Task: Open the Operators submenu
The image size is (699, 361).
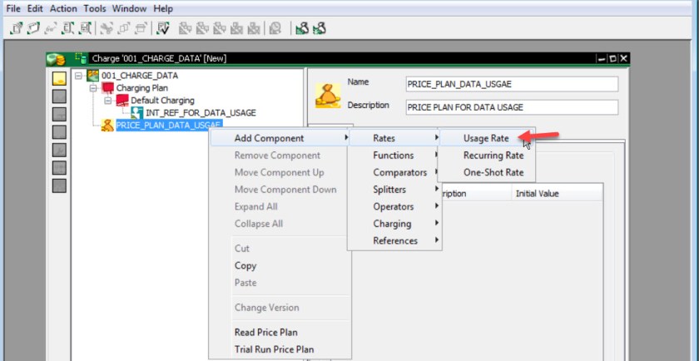Action: [x=395, y=207]
